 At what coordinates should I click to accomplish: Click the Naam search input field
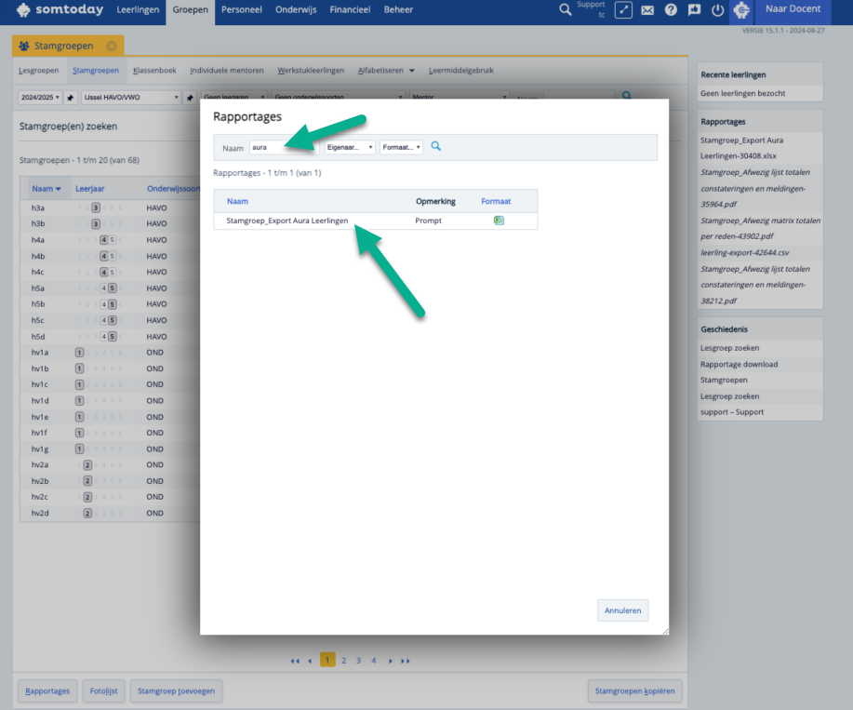point(283,147)
